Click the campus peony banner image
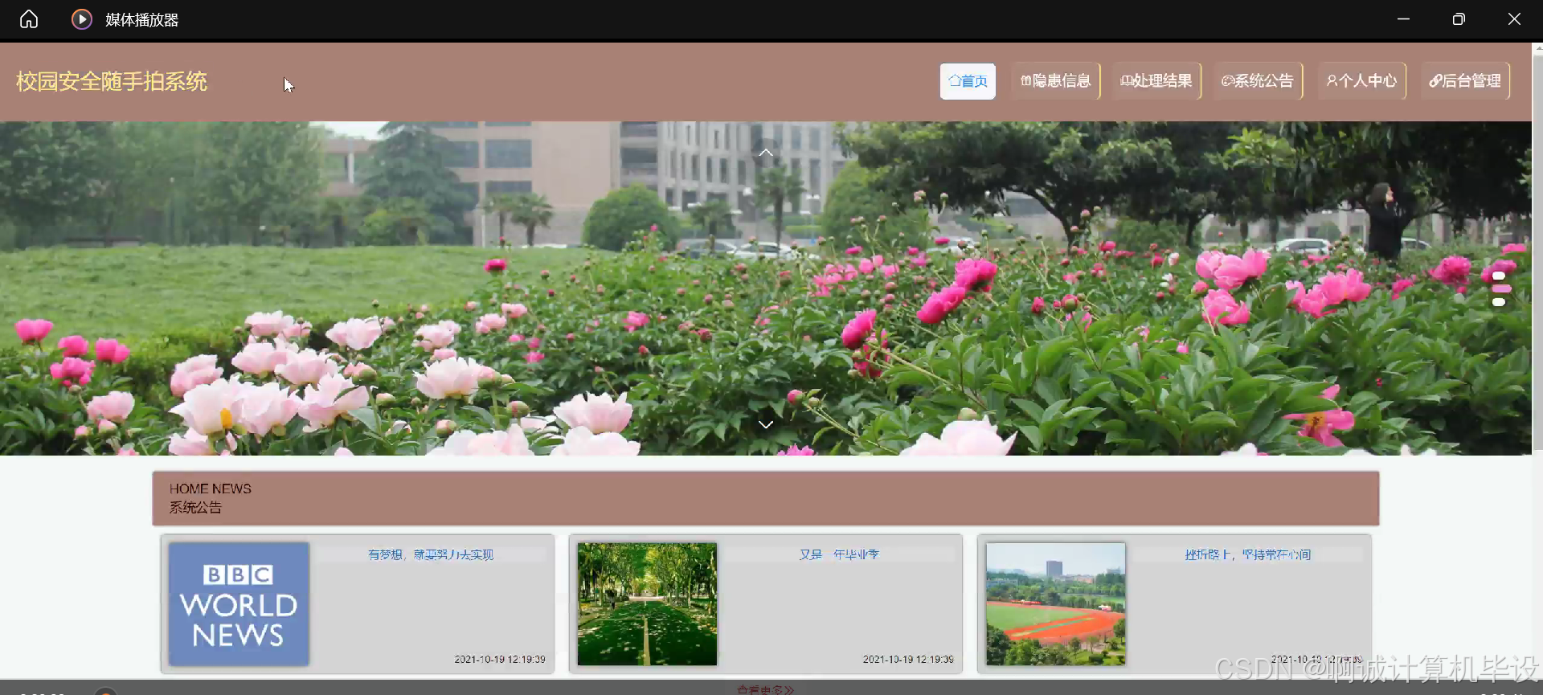1543x695 pixels. pos(766,288)
